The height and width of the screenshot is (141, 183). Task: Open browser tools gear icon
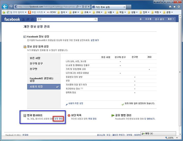[179, 7]
